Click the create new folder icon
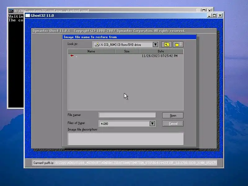Viewport: 248px width, 186px height. (178, 45)
